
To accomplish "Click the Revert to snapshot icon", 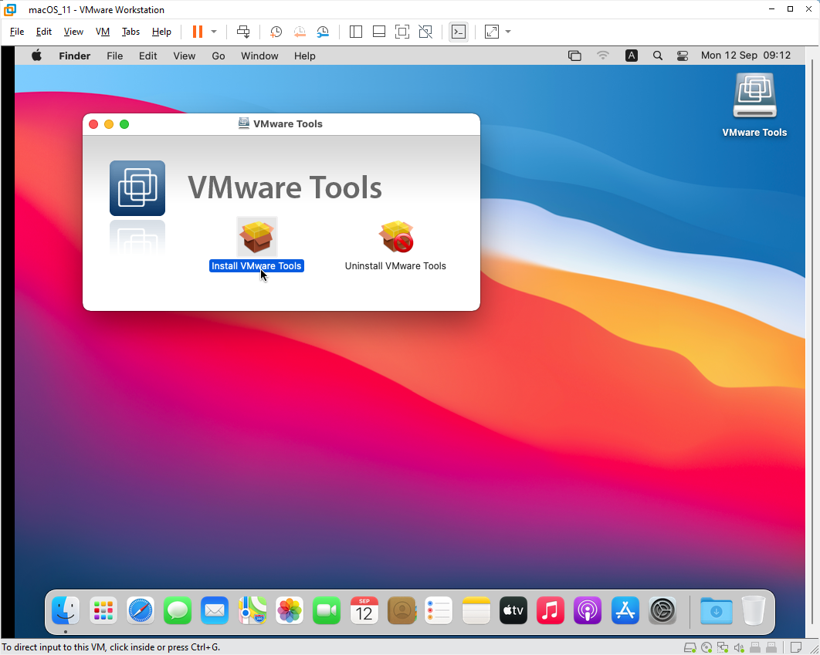I will point(299,32).
